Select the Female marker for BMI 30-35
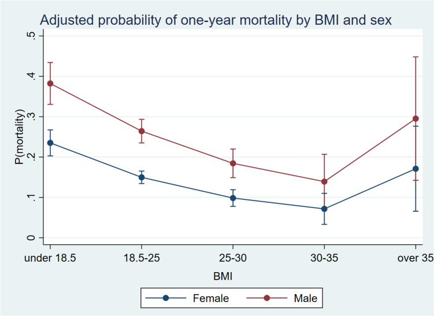This screenshot has height=316, width=434. 324,209
